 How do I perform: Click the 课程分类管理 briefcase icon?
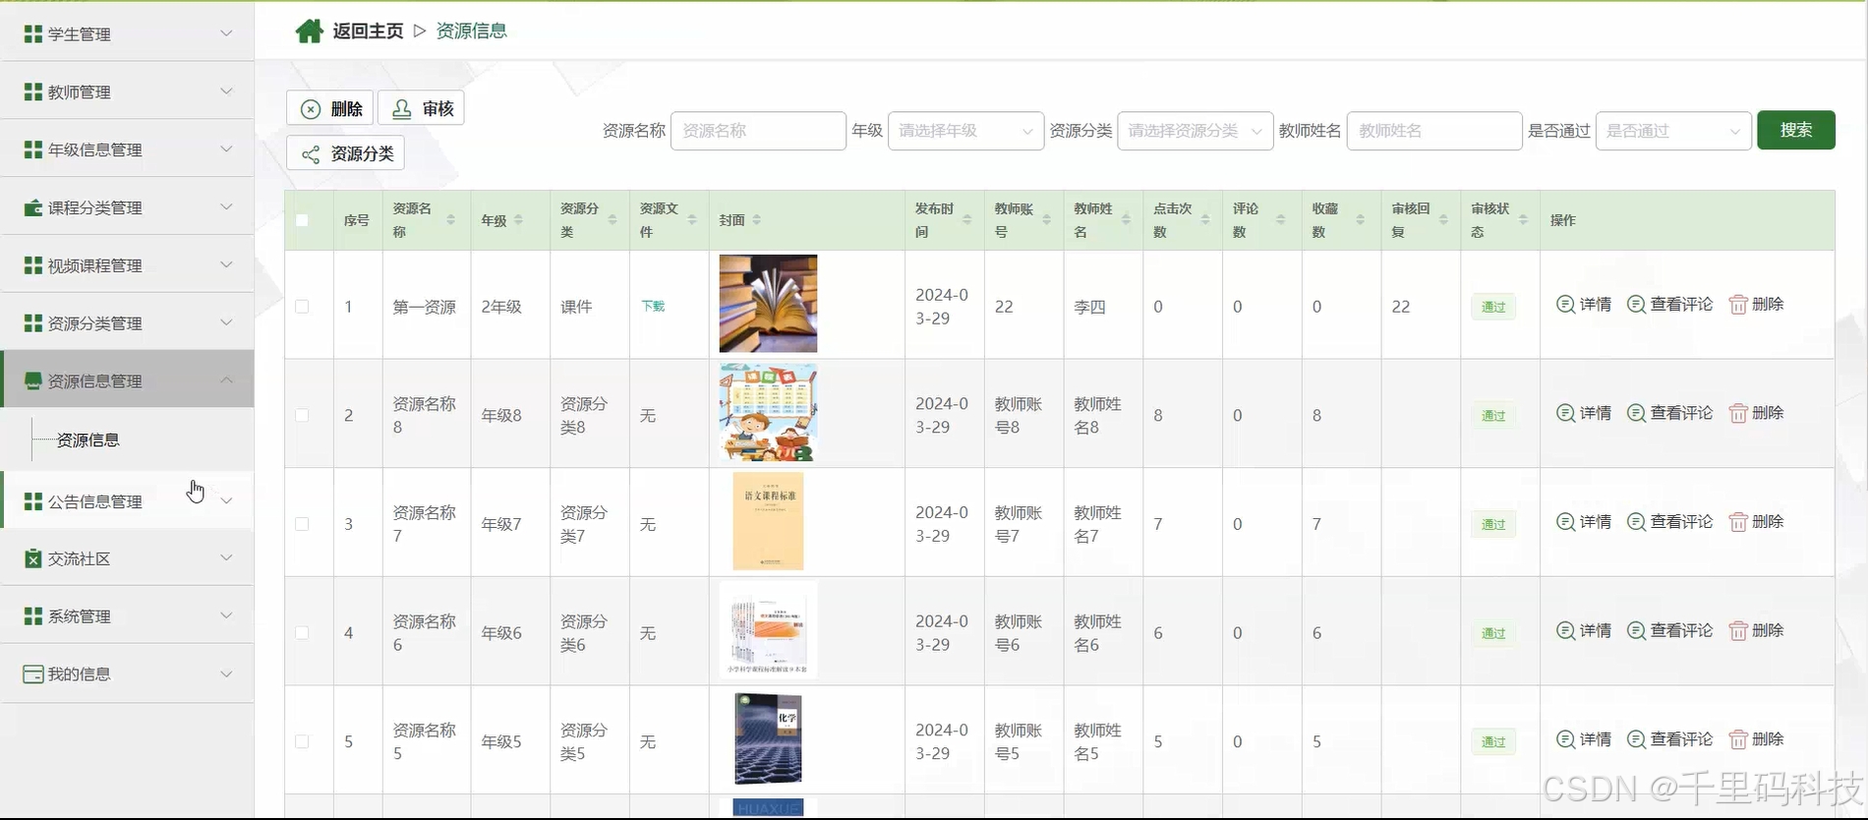pos(33,207)
